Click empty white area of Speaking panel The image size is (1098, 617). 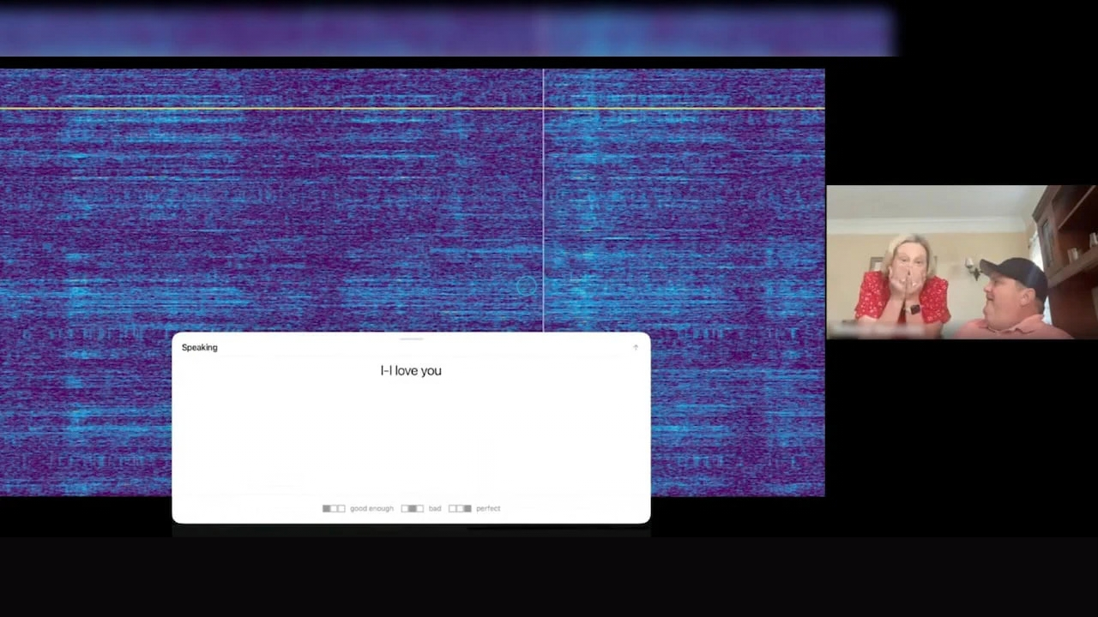[411, 437]
